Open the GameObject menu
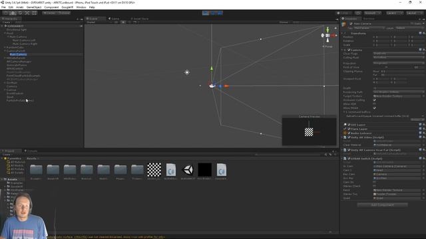The width and height of the screenshot is (426, 239). (x=34, y=7)
